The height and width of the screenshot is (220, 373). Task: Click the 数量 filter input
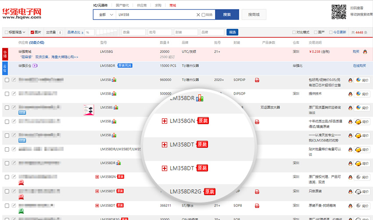(x=134, y=32)
